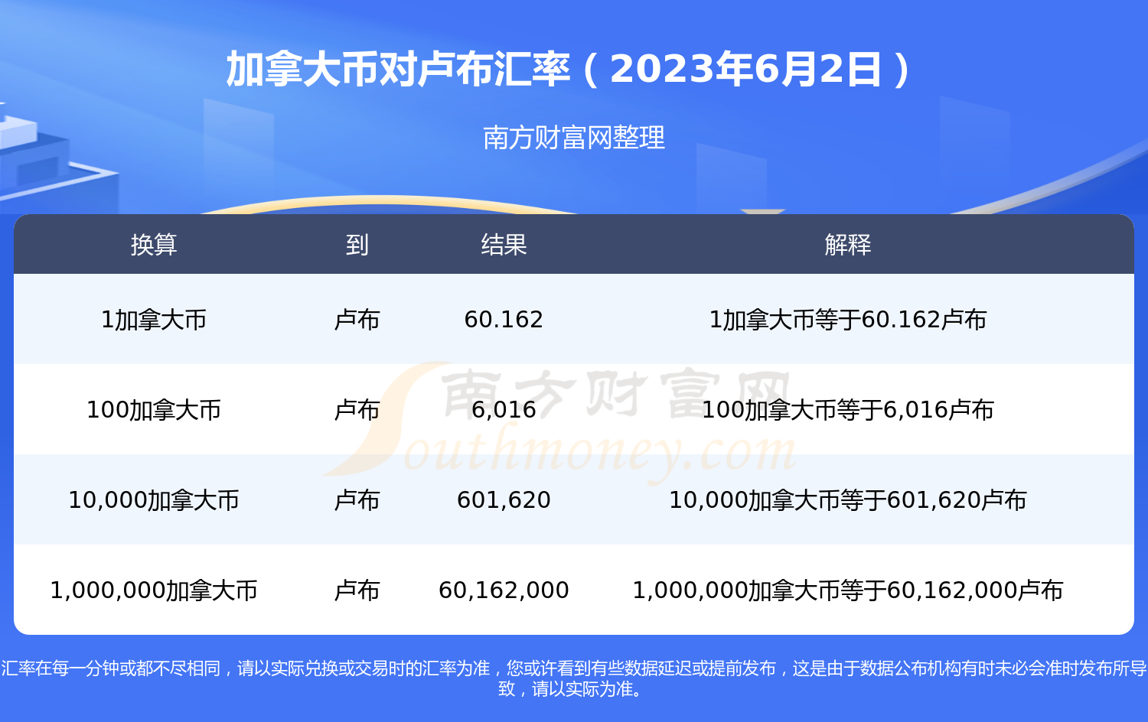Click explanation 10,000加拿大币等于601,620卢布
The height and width of the screenshot is (722, 1148).
pos(848,500)
